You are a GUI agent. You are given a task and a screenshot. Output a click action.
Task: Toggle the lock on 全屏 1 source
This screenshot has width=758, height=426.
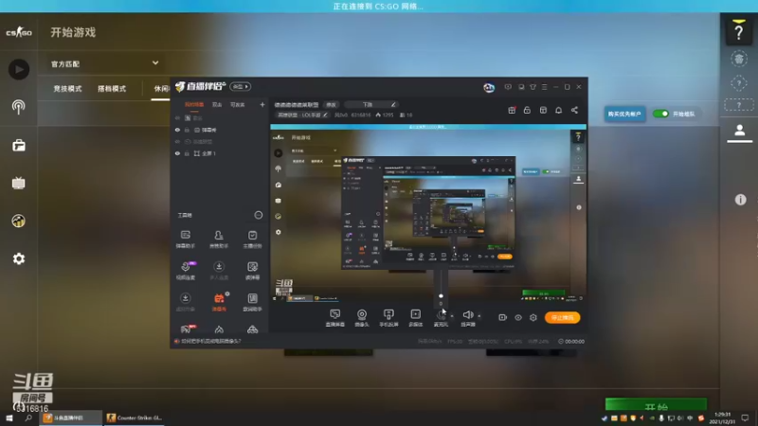[x=187, y=153]
